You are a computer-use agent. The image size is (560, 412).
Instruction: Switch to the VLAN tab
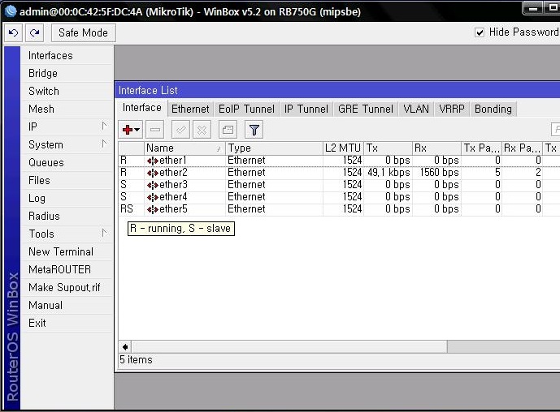[416, 109]
